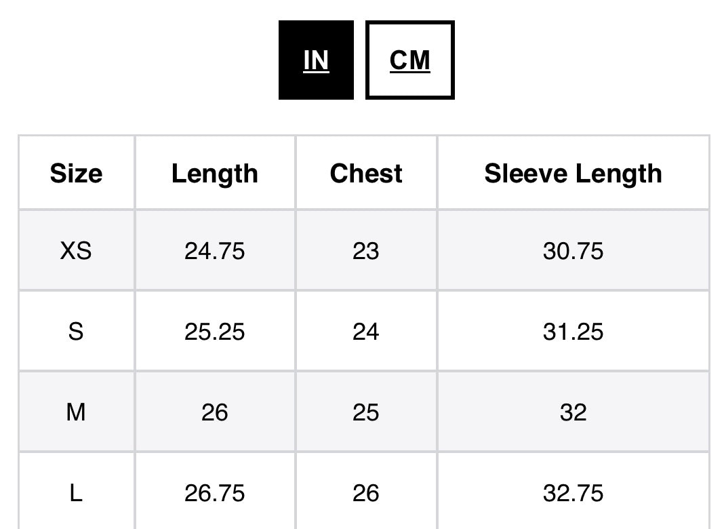Click the L length value 26.75
Image resolution: width=724 pixels, height=529 pixels.
(214, 493)
